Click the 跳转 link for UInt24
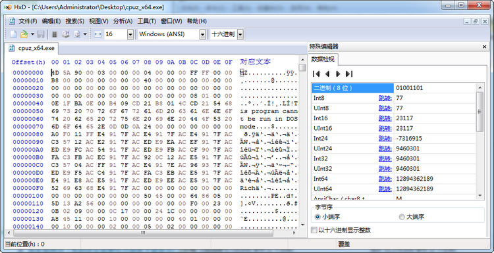494x253 pixels. click(385, 149)
